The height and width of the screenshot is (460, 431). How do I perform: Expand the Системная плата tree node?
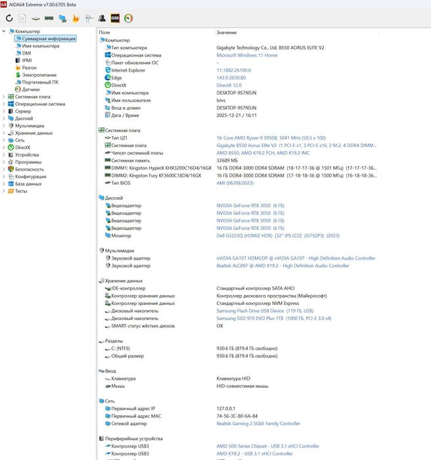[4, 97]
